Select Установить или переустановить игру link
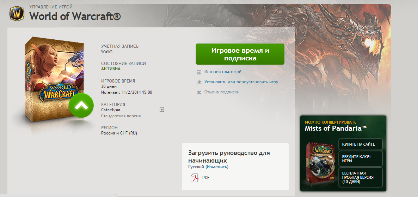418x197 pixels. pyautogui.click(x=241, y=82)
